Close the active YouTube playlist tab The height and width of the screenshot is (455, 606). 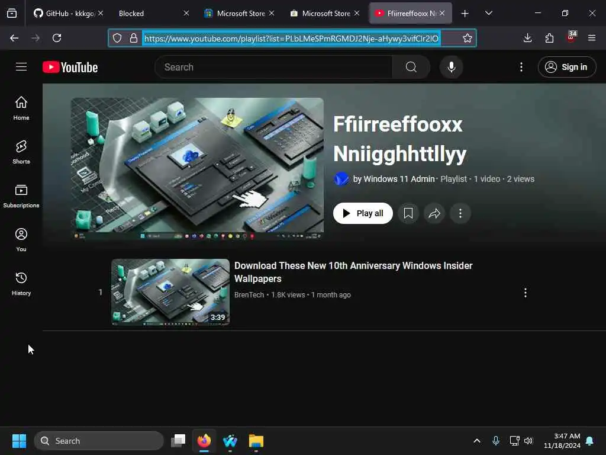(442, 13)
